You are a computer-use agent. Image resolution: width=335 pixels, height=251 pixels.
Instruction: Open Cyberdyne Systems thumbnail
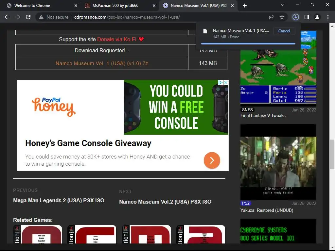tap(278, 231)
